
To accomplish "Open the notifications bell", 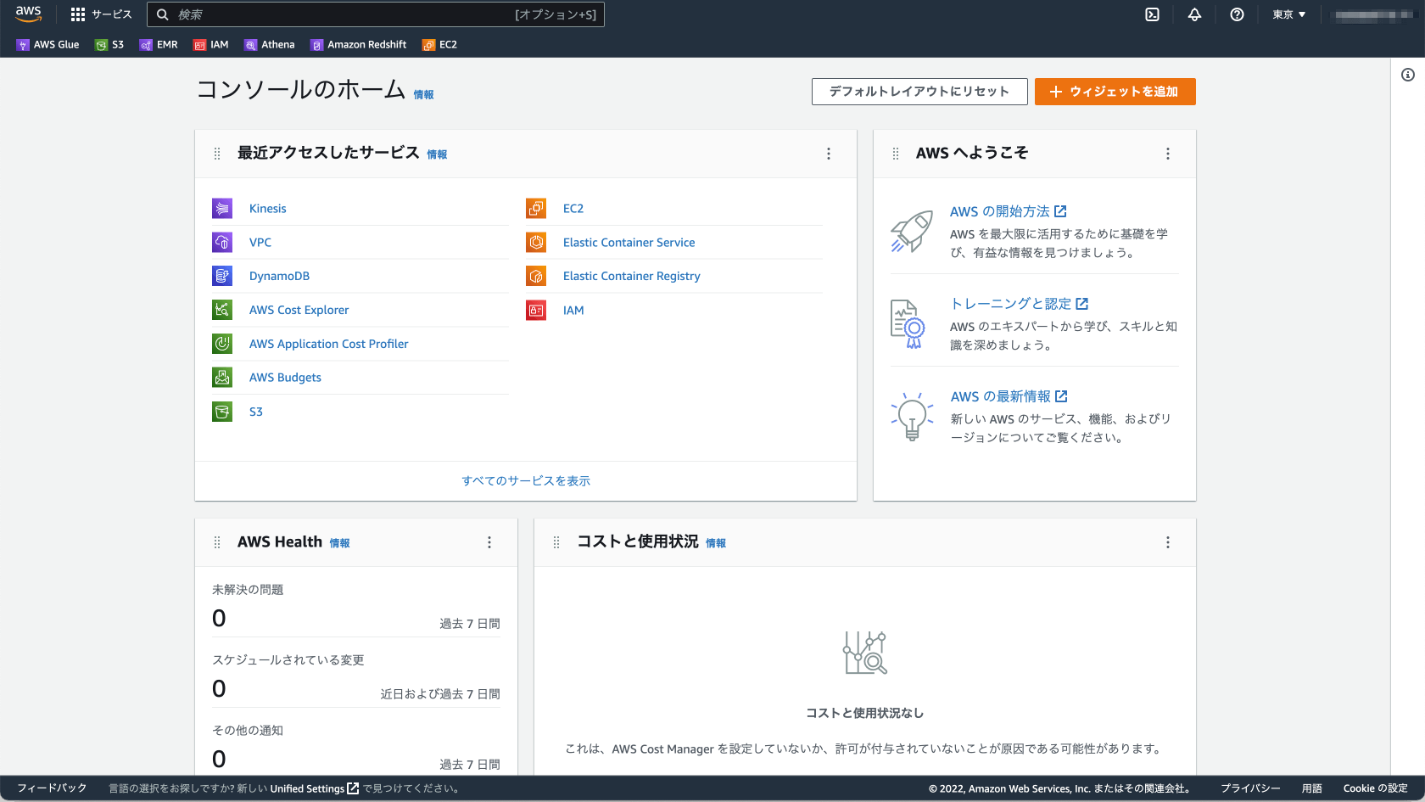I will pyautogui.click(x=1194, y=14).
